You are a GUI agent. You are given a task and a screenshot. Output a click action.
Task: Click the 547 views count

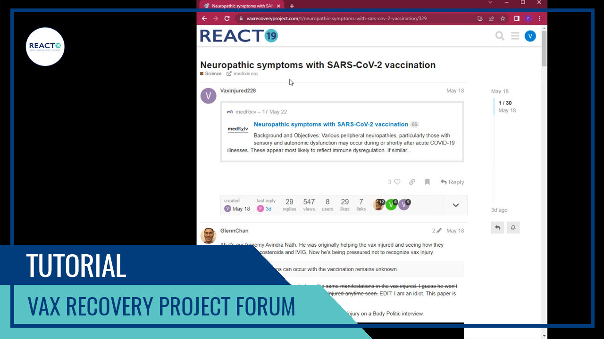pyautogui.click(x=309, y=205)
